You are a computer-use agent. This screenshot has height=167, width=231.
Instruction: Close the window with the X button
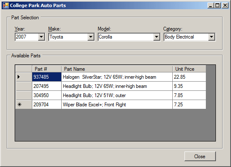point(225,5)
